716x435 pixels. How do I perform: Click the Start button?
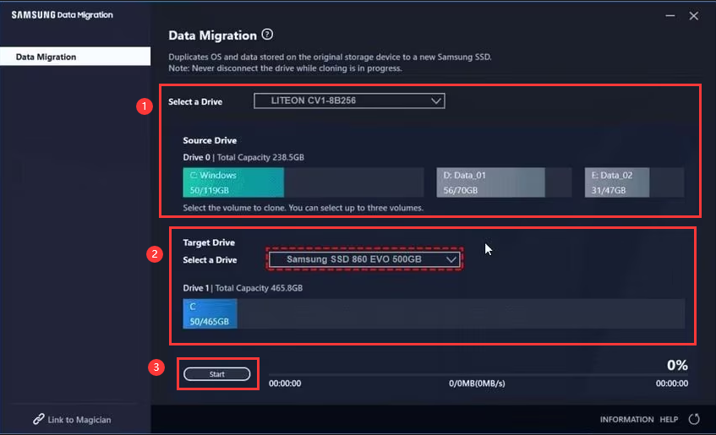tap(217, 374)
